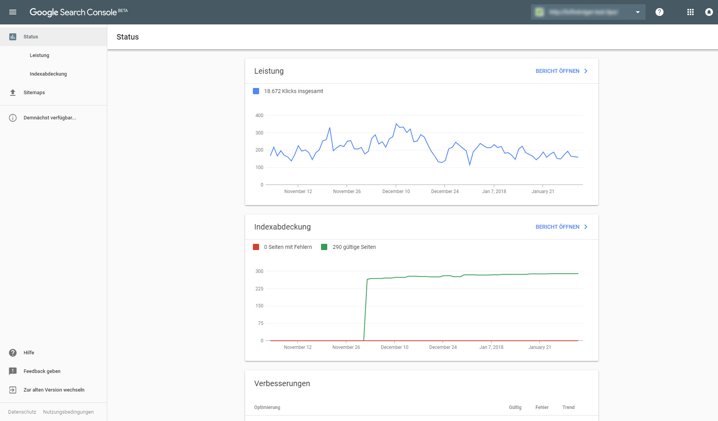Click the blue Klicks insgesamt legend swatch
The image size is (718, 421).
[256, 91]
